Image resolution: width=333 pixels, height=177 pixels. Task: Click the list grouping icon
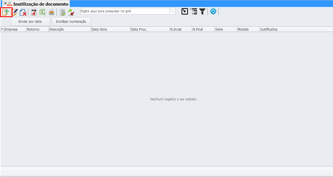pos(194,12)
